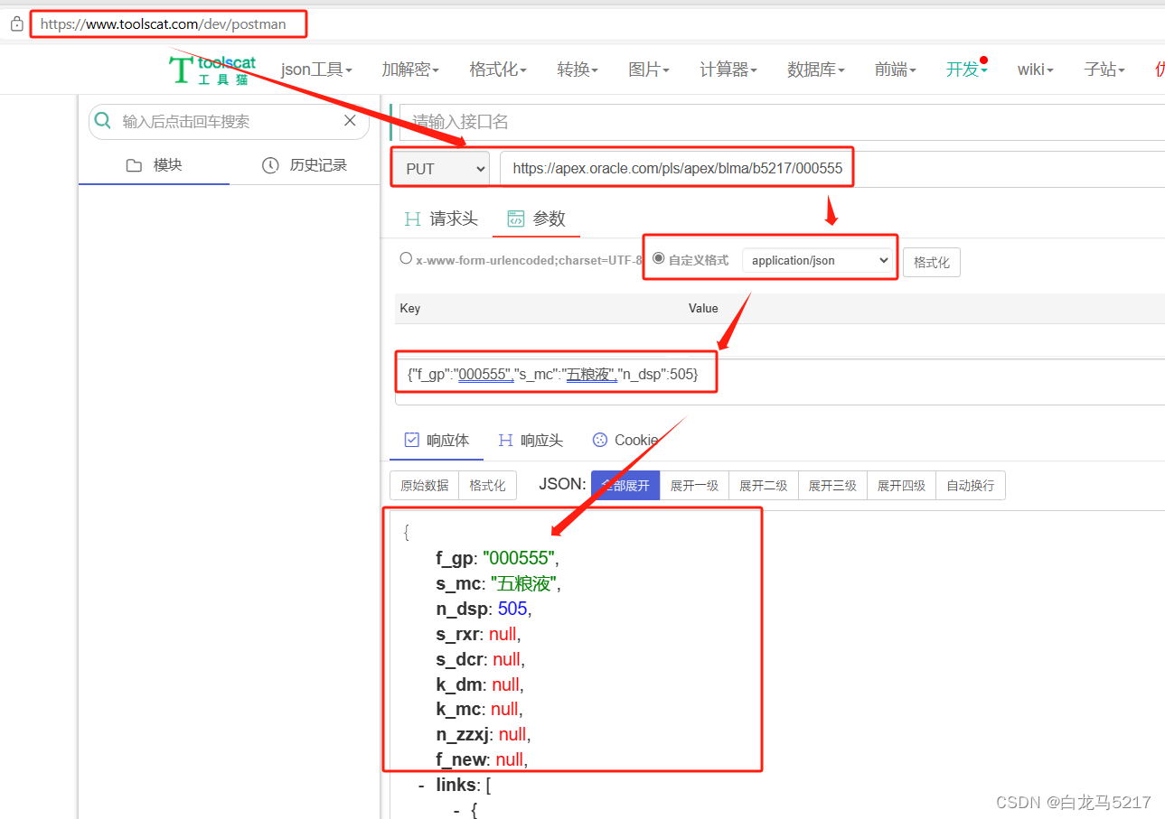
Task: Click the s_dcr null value
Action: [506, 659]
